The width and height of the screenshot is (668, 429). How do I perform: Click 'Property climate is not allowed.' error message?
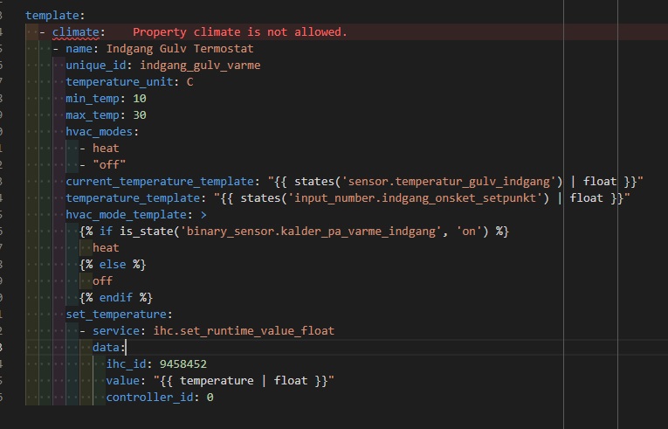[x=240, y=32]
